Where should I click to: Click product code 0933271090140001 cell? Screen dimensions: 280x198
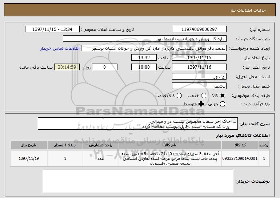click(240, 158)
